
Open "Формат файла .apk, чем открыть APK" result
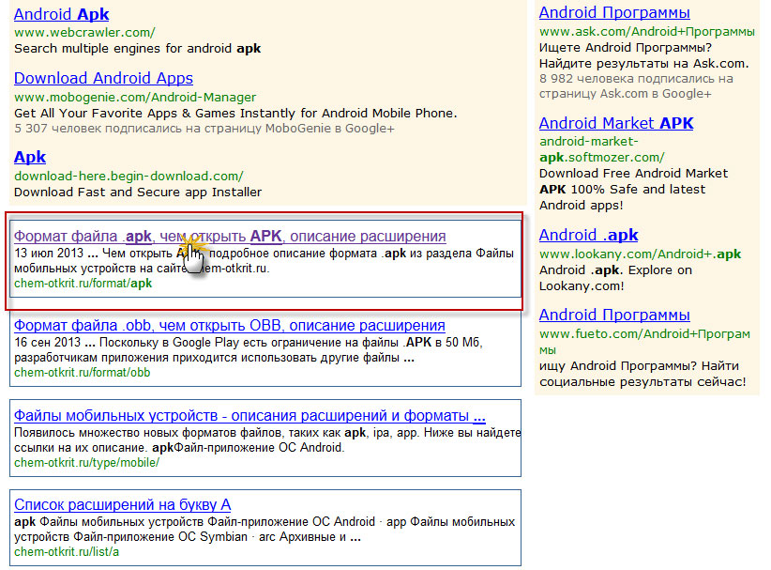coord(230,236)
